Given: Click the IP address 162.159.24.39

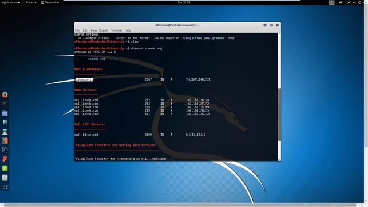Looking at the screenshot, I should (x=197, y=100).
